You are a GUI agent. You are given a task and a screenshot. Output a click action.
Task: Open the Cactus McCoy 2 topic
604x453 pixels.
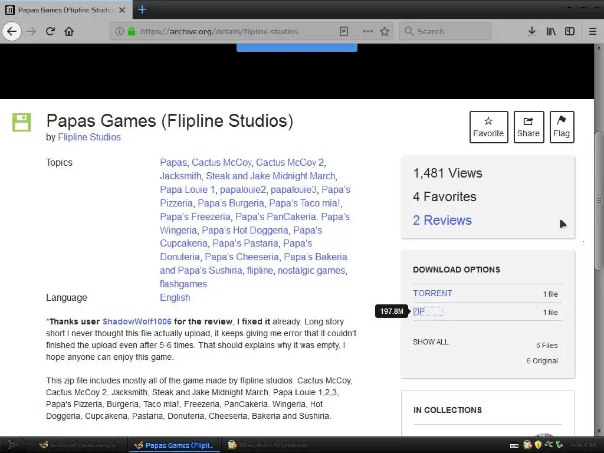click(290, 163)
